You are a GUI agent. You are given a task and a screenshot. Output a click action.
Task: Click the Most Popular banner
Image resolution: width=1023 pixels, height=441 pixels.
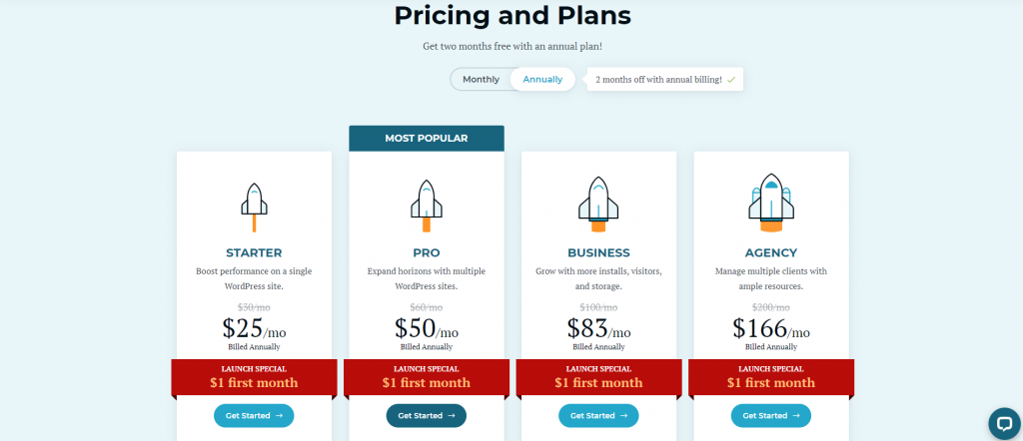(x=426, y=138)
